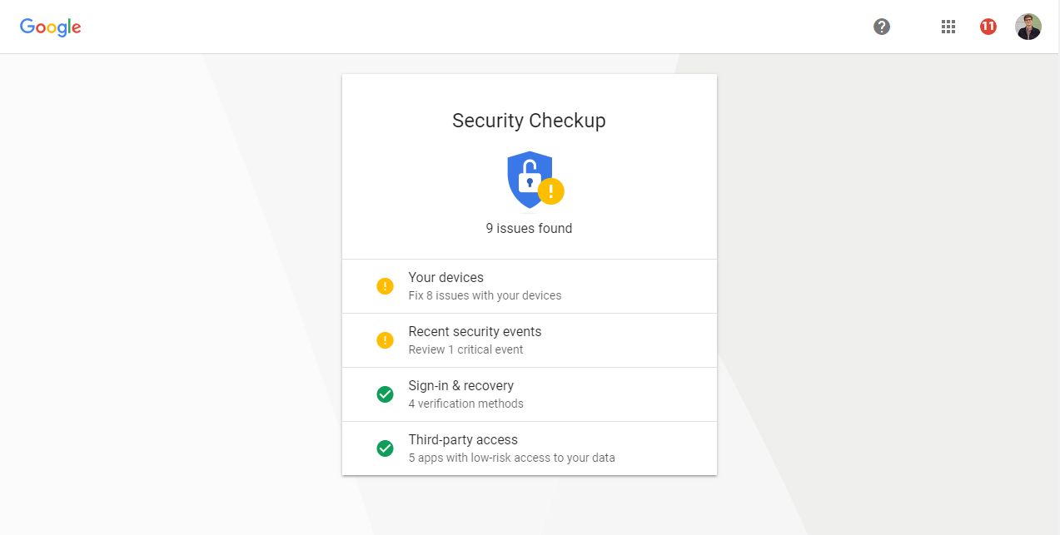Screen dimensions: 1060x535
Task: Click the warning icon beside Your devices
Action: click(x=385, y=285)
